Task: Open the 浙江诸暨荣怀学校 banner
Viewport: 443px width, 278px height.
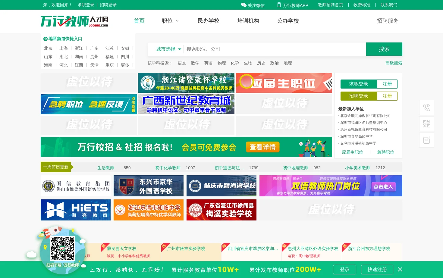Action: click(x=186, y=83)
